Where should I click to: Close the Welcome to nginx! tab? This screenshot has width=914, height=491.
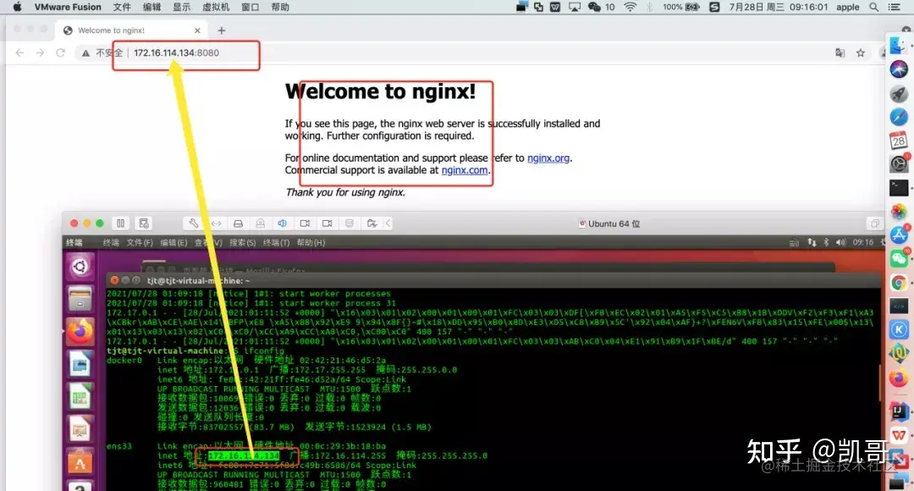[197, 30]
